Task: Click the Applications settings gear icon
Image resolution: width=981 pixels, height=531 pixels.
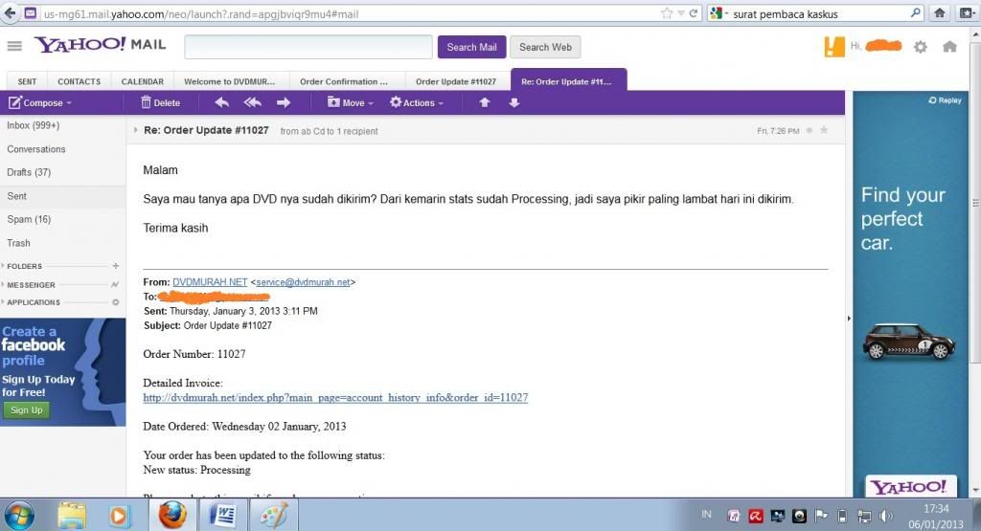Action: pos(116,302)
